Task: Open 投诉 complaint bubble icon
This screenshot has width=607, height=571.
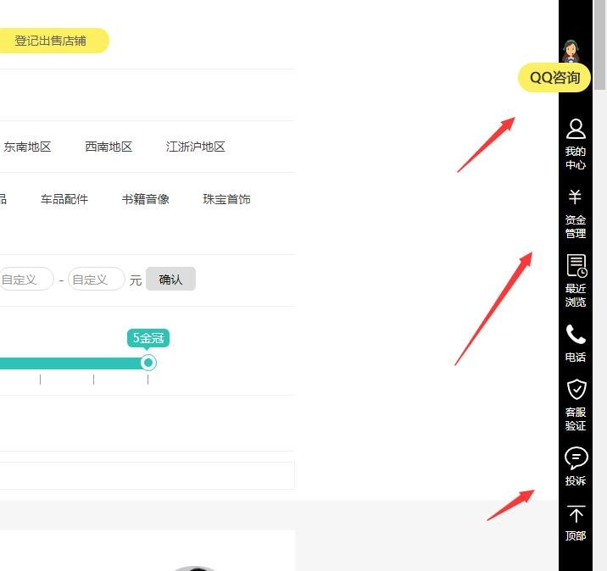Action: click(x=576, y=458)
